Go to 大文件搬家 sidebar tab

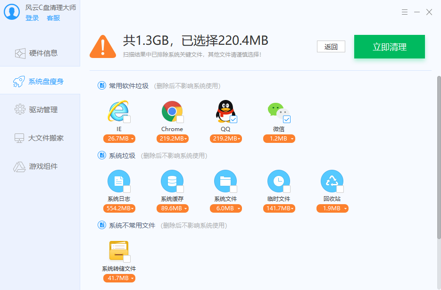(40, 138)
